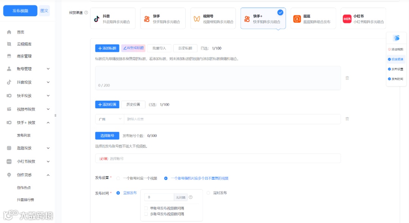The height and width of the screenshot is (223, 409).
Task: Open the 广州 location dropdown
Action: coord(109,118)
